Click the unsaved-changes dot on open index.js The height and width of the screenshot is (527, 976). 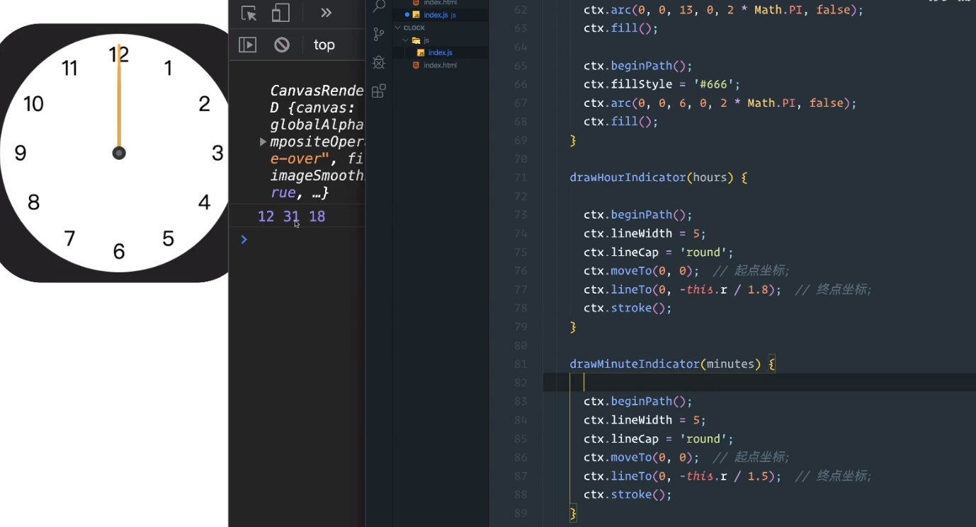[x=407, y=15]
